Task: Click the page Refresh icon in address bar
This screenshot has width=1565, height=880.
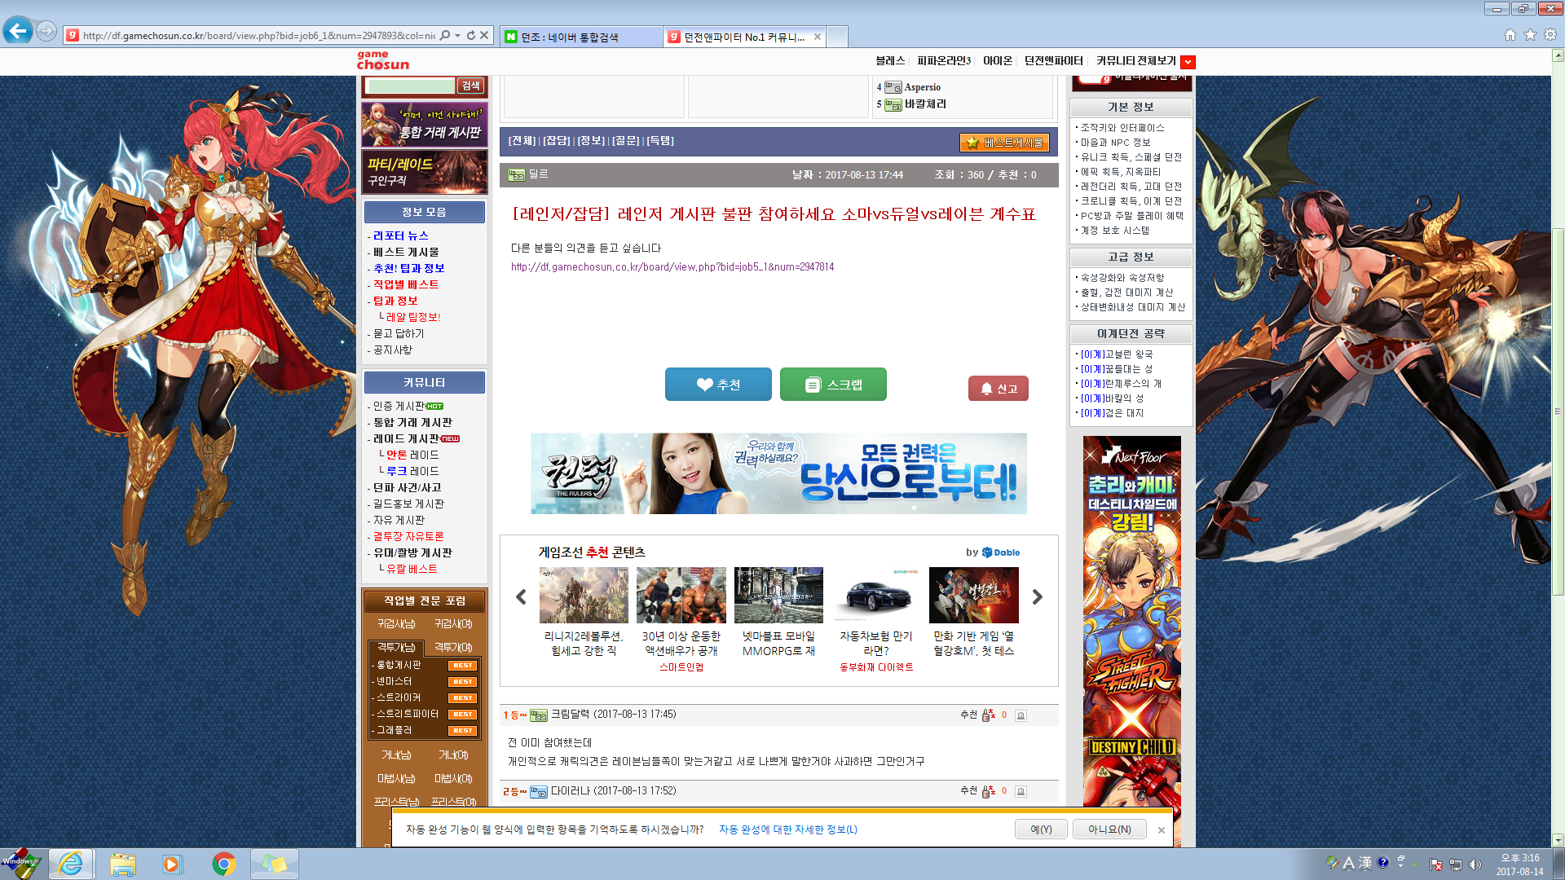Action: [x=470, y=35]
